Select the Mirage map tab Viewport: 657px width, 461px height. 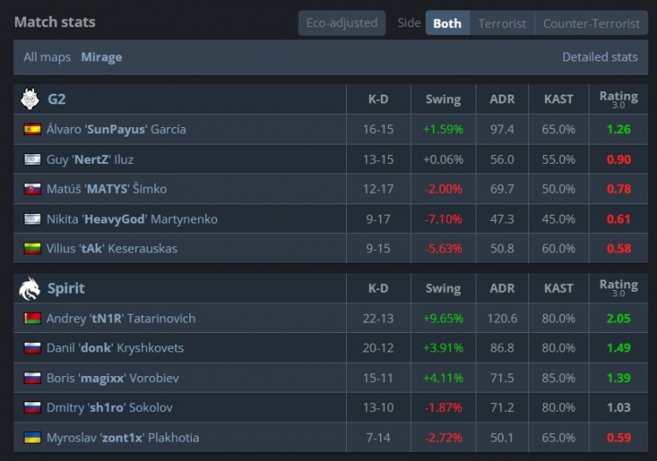point(102,57)
